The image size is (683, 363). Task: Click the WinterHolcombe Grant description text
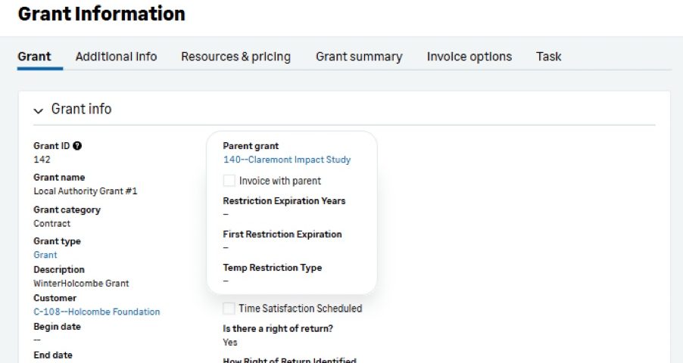(82, 284)
